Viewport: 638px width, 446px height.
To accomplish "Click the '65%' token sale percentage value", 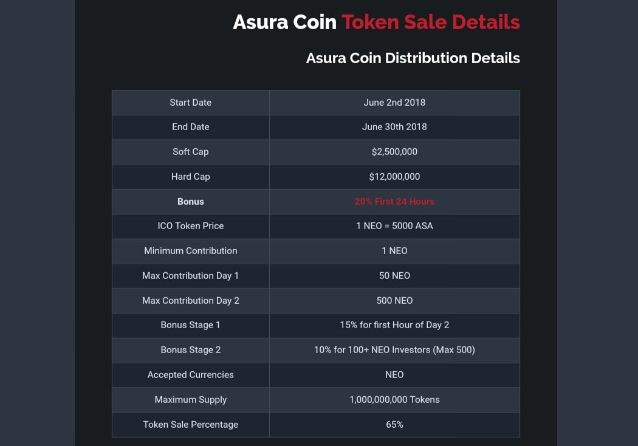I will [x=394, y=425].
